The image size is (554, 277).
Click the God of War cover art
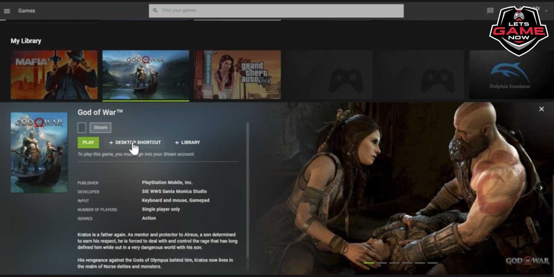tap(39, 153)
